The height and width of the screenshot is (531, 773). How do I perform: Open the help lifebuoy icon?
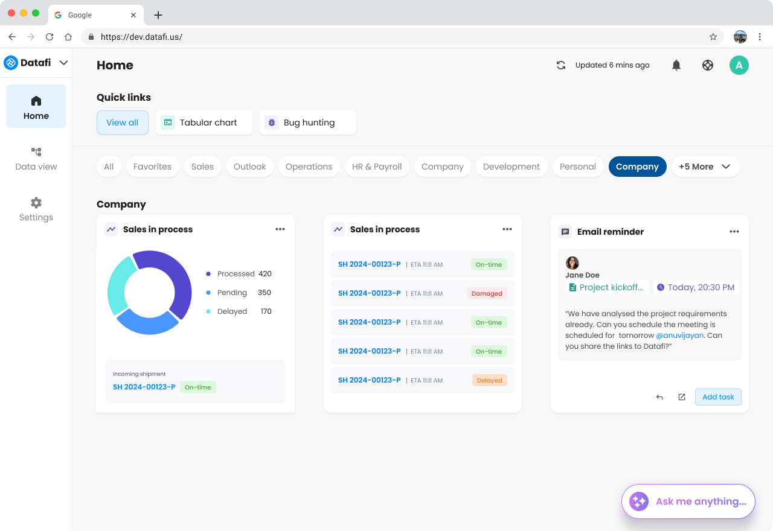[708, 65]
